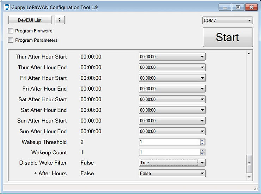The image size is (261, 194).
Task: Click the current Wakeup Threshold value 2
Action: tap(82, 142)
